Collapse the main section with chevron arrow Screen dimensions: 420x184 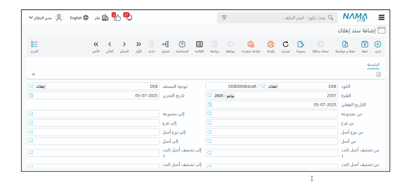(x=34, y=74)
